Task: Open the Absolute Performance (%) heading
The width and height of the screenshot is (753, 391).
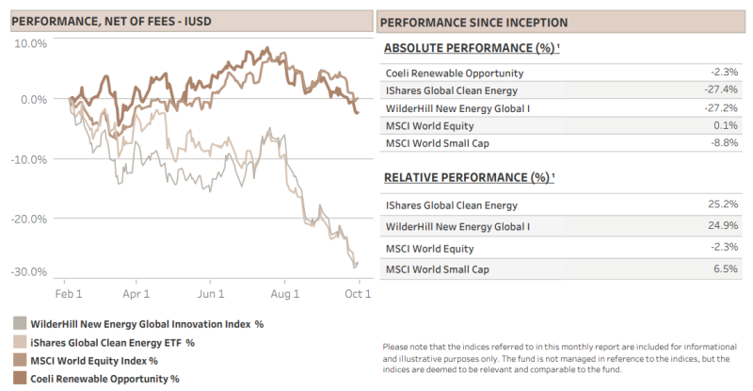Action: point(472,48)
